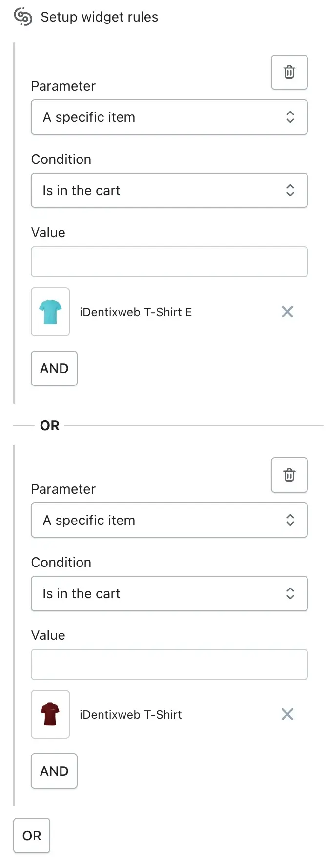Add AND condition to second rule
This screenshot has height=861, width=327.
(x=54, y=771)
